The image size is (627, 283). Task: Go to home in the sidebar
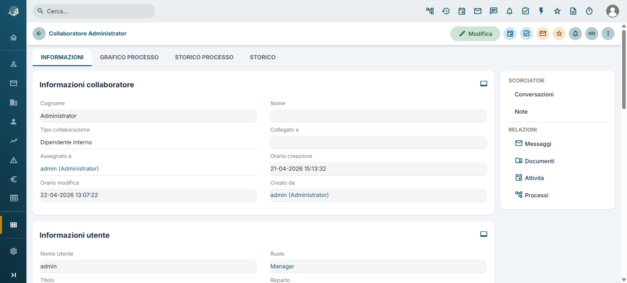[x=13, y=38]
